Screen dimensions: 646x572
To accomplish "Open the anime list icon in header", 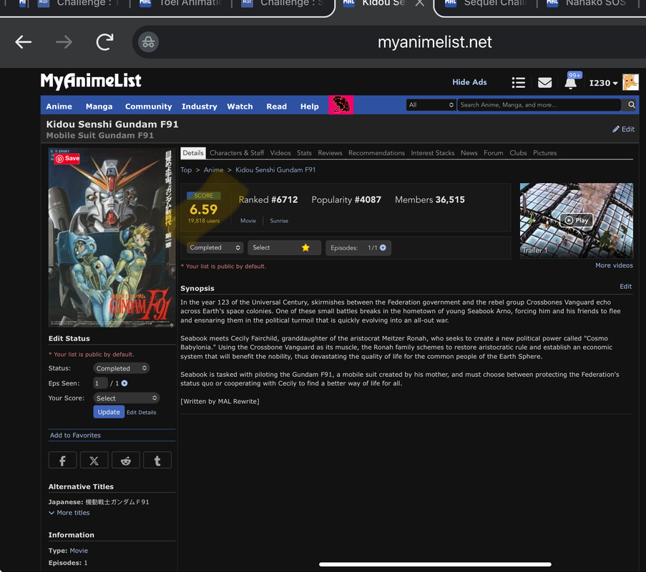I will pos(518,83).
